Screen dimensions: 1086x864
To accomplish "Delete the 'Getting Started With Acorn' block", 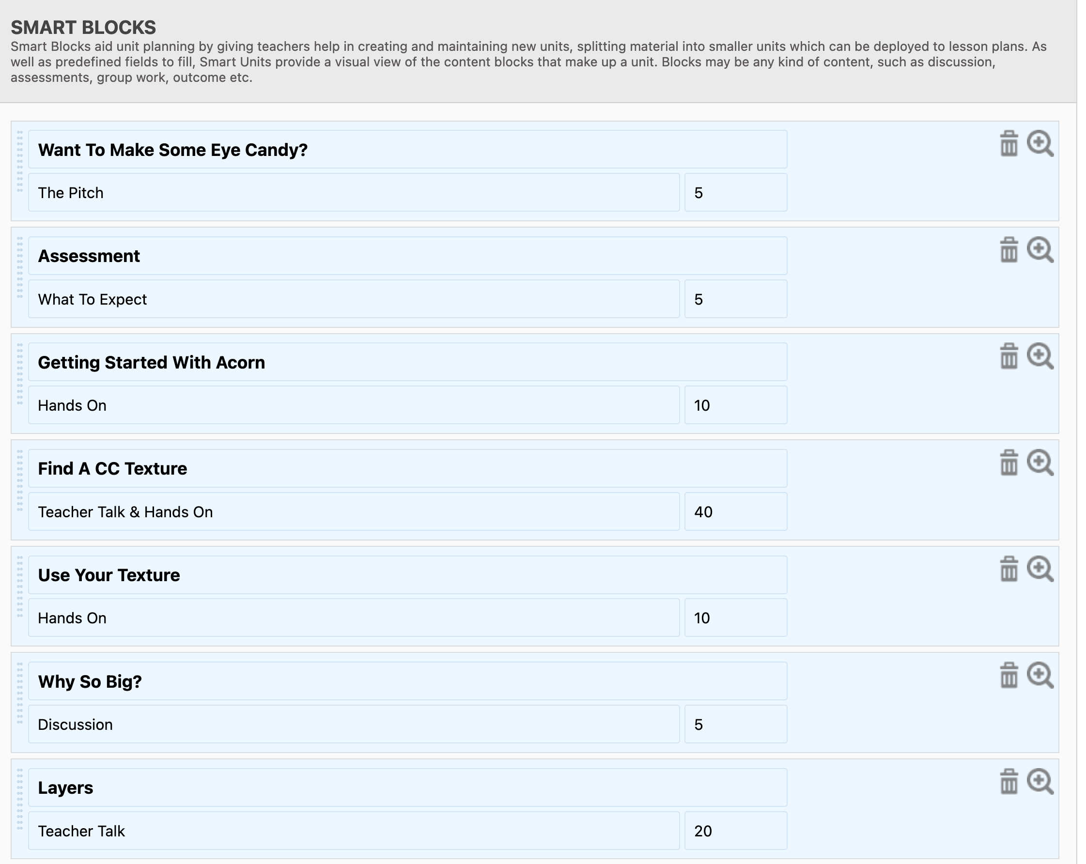I will click(x=1008, y=356).
